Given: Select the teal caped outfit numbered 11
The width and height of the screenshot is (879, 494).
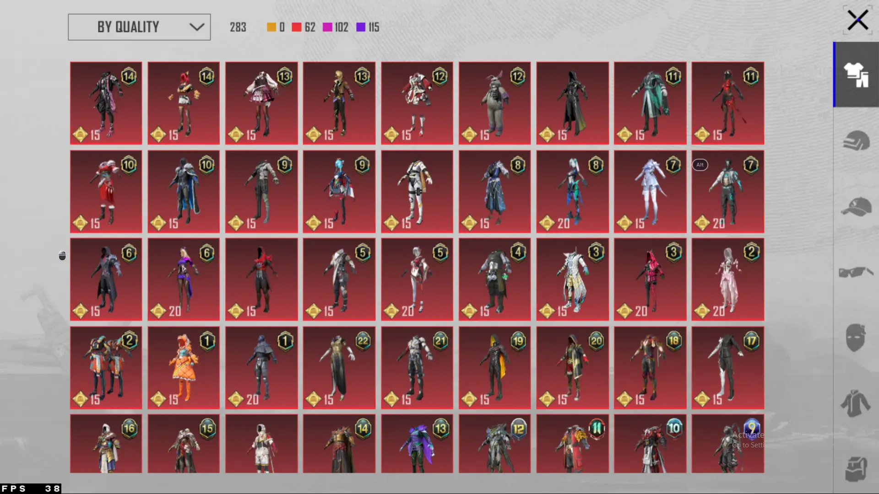Looking at the screenshot, I should point(650,103).
